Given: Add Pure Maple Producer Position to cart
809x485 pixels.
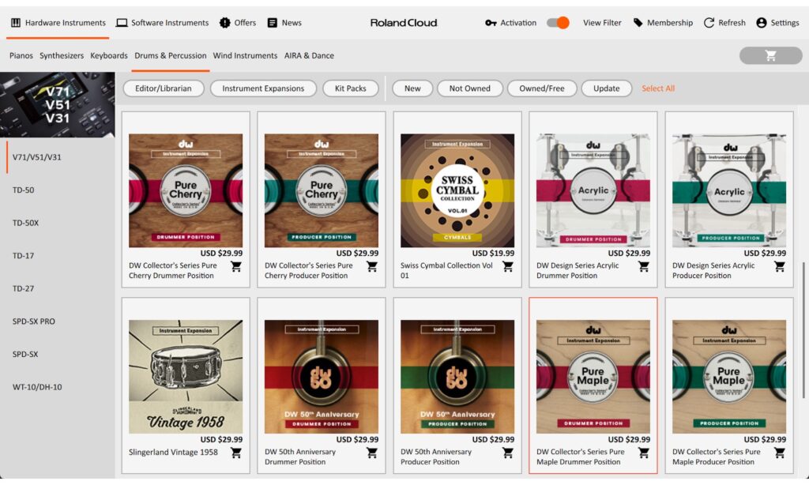Looking at the screenshot, I should pos(779,453).
